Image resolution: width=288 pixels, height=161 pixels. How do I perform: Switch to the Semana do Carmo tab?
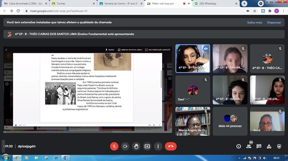121,3
